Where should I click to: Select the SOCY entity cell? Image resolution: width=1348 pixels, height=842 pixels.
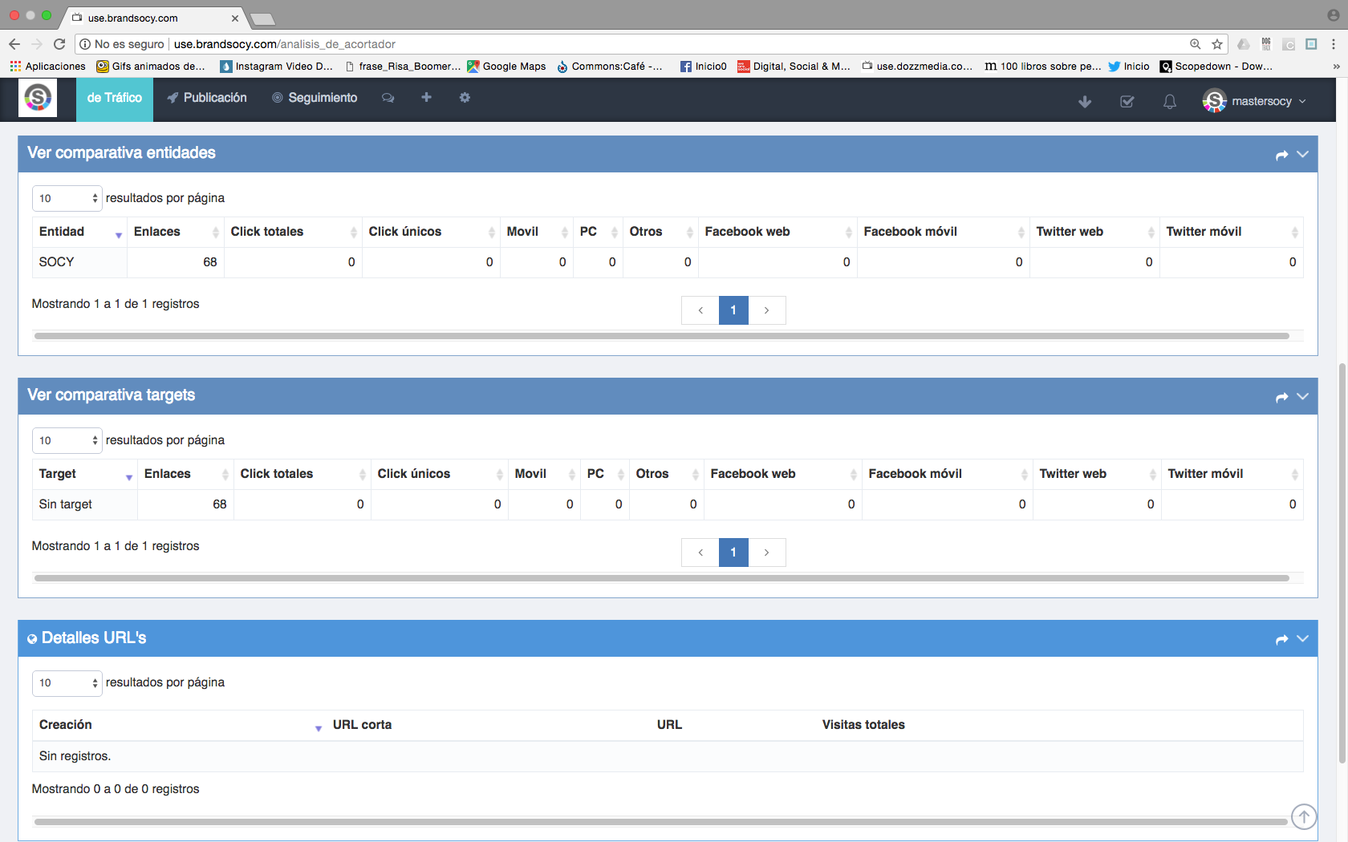[x=79, y=262]
